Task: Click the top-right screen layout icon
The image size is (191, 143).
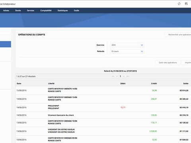Action: [186, 4]
